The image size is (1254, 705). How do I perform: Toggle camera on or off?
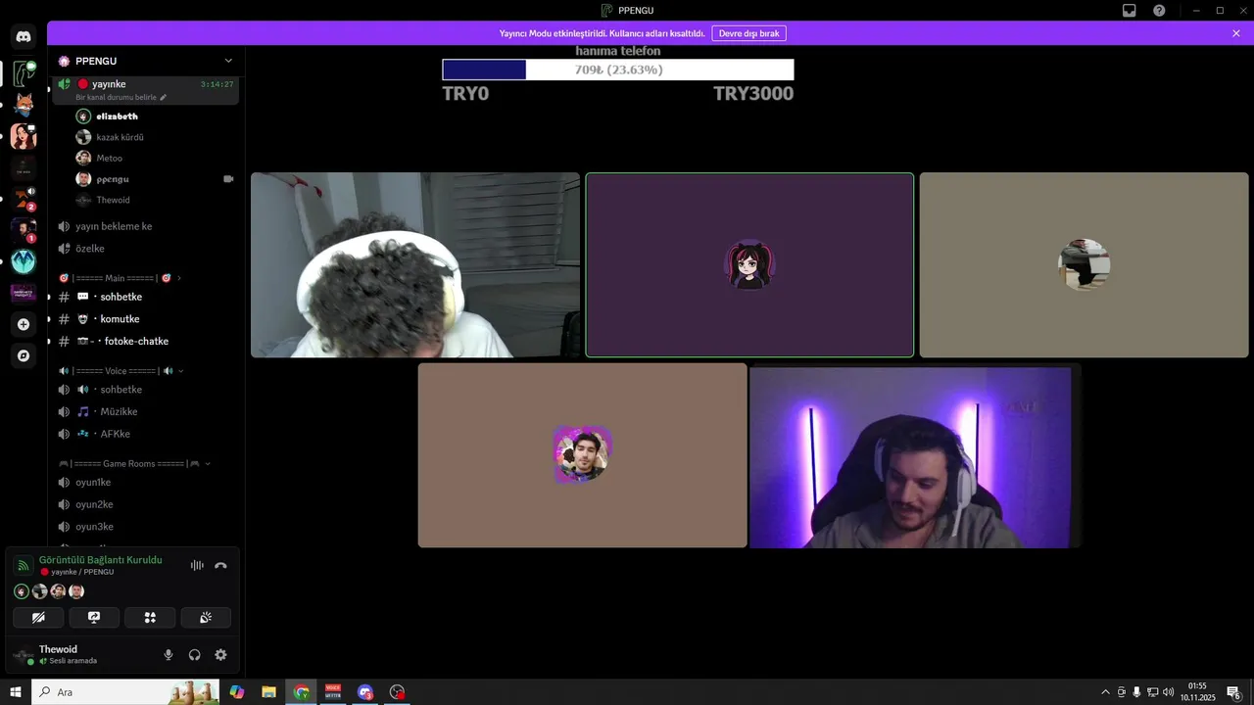pos(38,618)
